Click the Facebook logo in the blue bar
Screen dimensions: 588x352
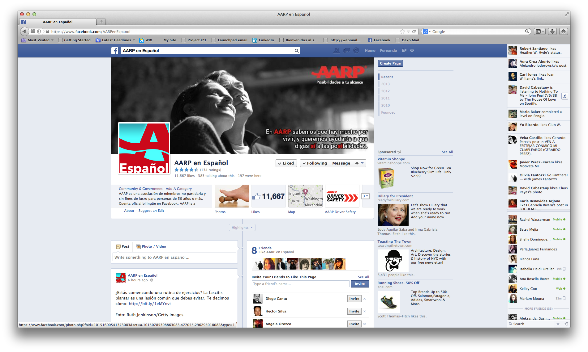tap(115, 51)
